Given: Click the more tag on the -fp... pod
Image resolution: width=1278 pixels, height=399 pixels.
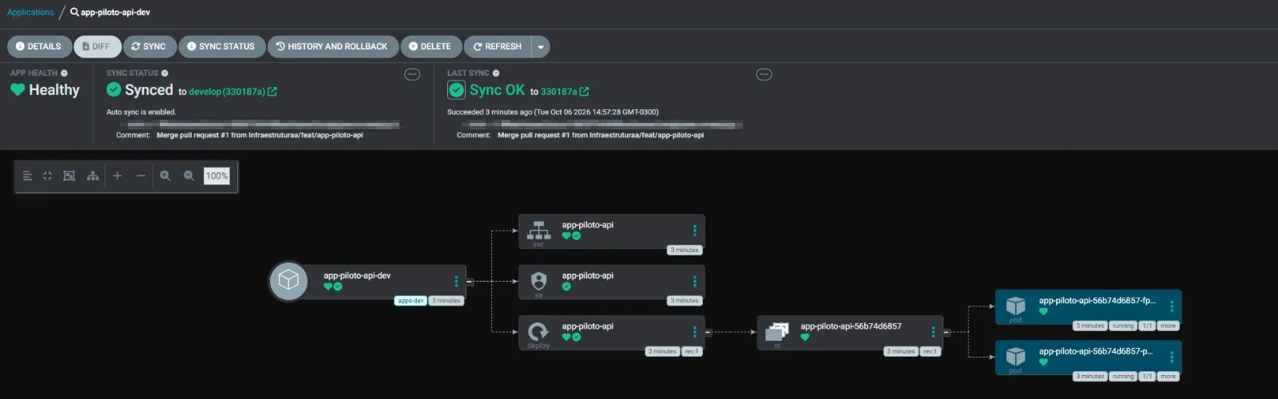Looking at the screenshot, I should pyautogui.click(x=1168, y=326).
